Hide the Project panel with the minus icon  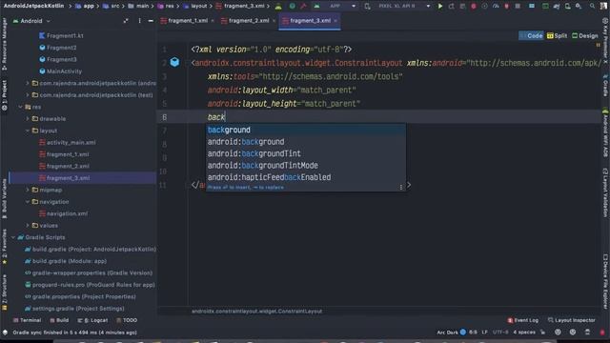(151, 21)
